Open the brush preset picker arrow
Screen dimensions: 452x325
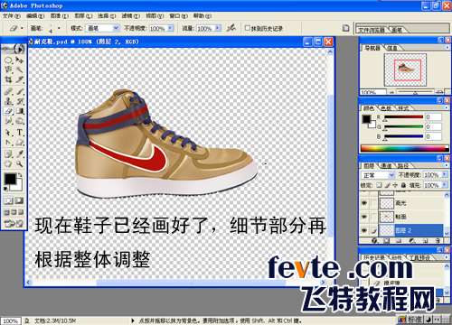tap(59, 28)
